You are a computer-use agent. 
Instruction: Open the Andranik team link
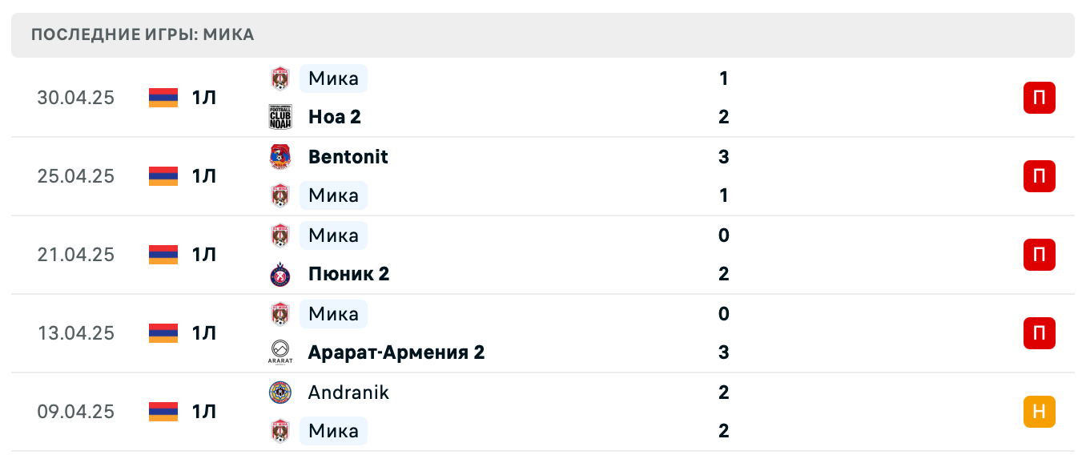point(348,393)
